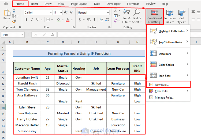Viewport: 201px width, 140px height.
Task: Select cell containing Tom Clemency
Action: [27, 90]
